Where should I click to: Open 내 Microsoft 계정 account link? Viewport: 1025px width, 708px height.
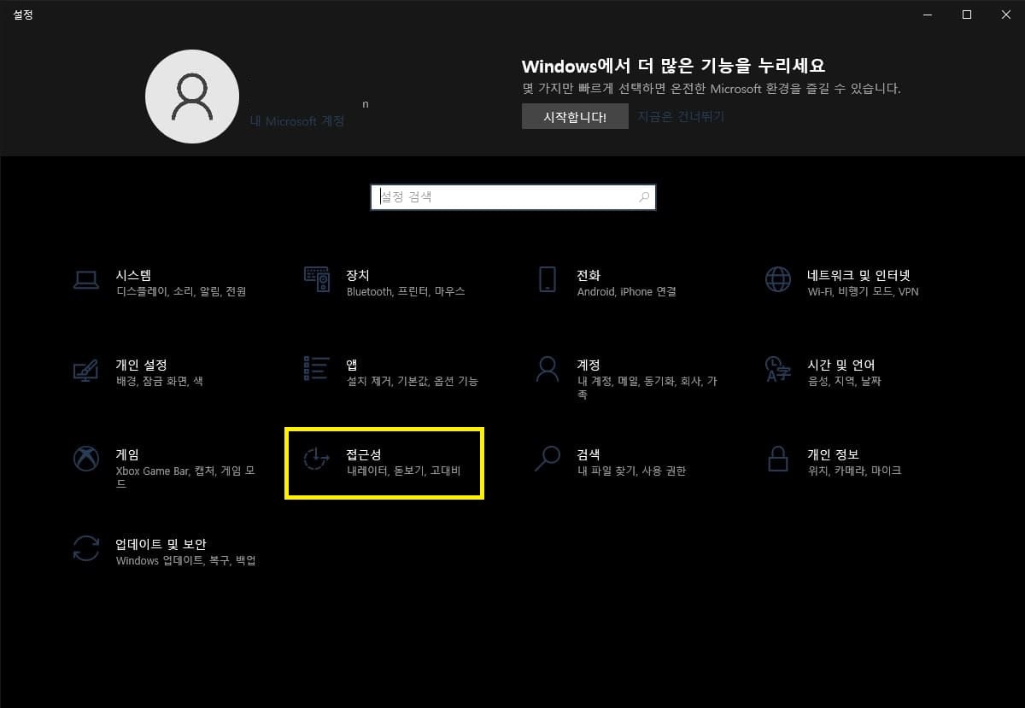pyautogui.click(x=296, y=121)
